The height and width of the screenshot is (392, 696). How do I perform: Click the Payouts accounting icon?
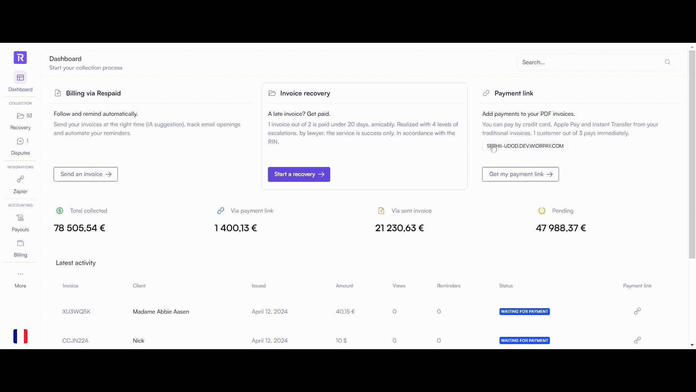(x=20, y=217)
